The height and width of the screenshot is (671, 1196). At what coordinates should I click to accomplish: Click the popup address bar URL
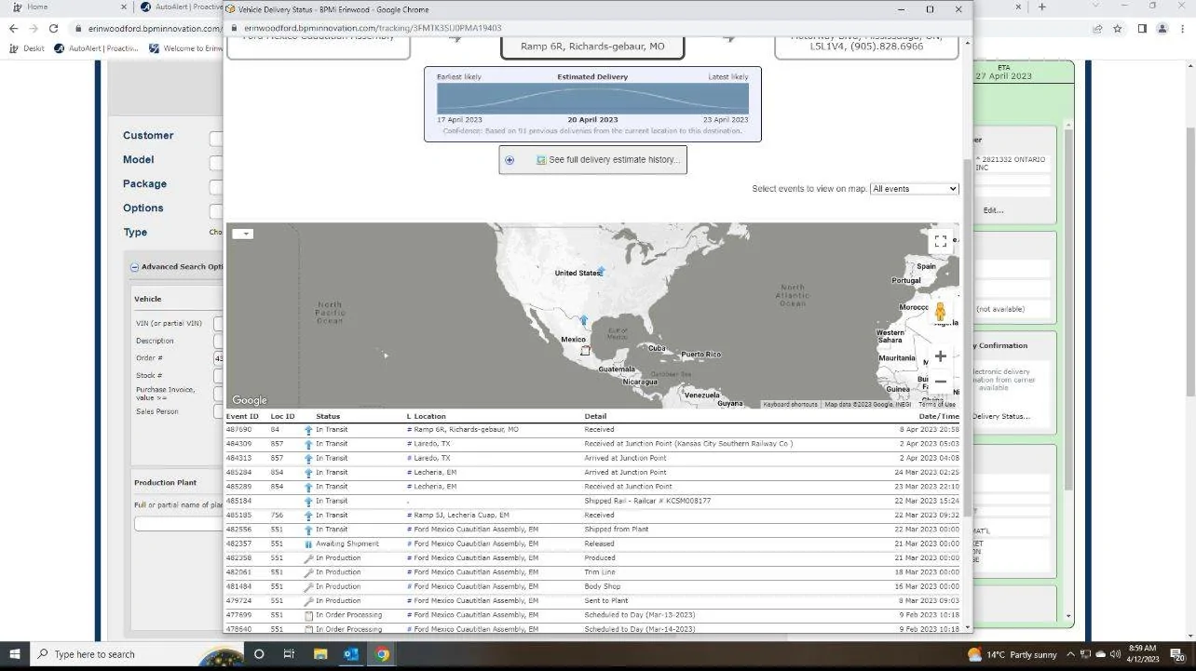(x=373, y=29)
